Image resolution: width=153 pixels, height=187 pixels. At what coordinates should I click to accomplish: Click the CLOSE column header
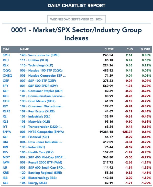tap(109, 49)
